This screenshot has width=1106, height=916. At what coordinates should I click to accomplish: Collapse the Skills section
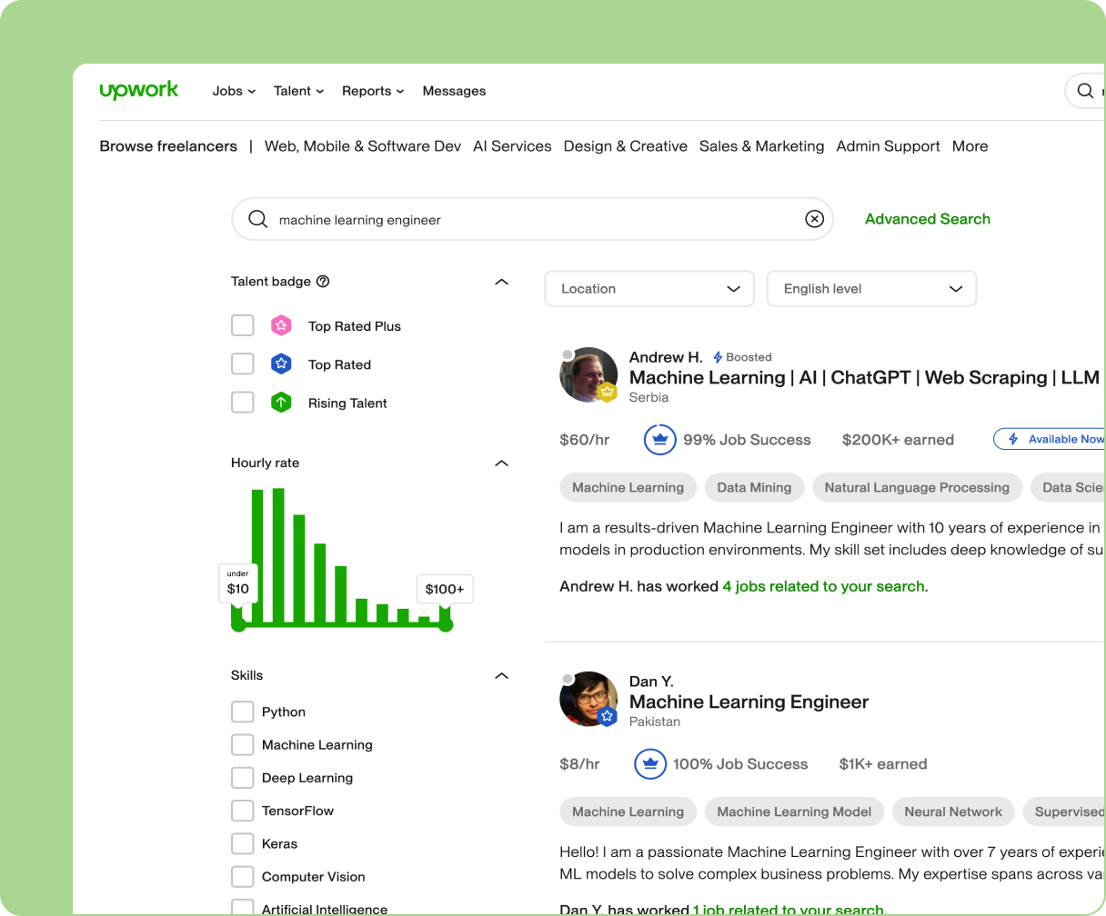coord(501,676)
